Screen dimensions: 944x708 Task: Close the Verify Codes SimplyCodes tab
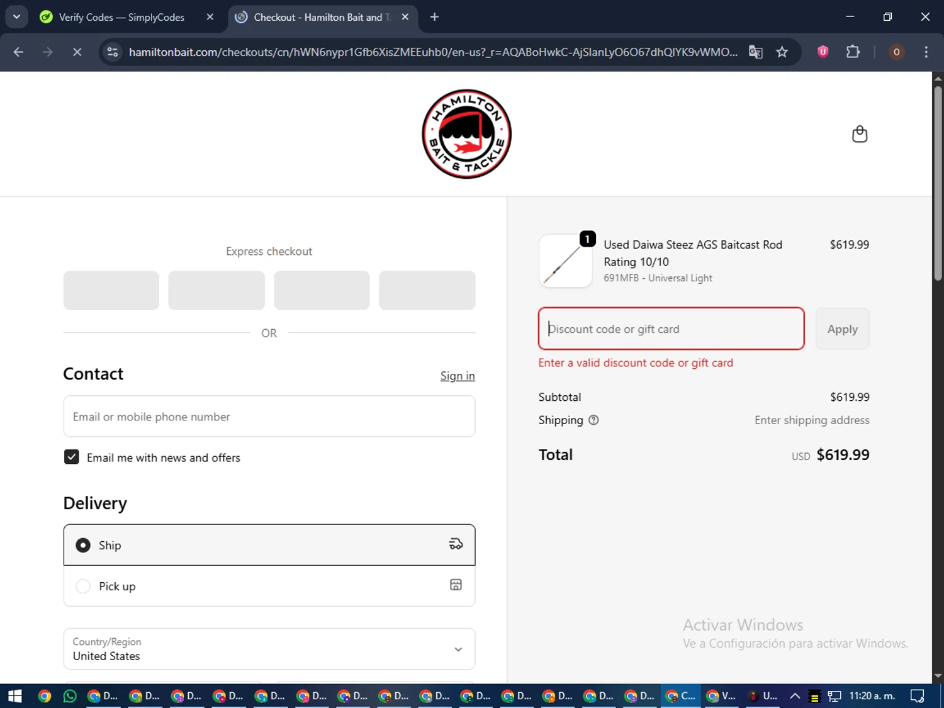click(210, 17)
